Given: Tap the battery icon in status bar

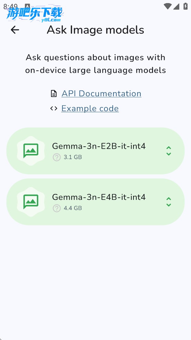Looking at the screenshot, I should (185, 6).
